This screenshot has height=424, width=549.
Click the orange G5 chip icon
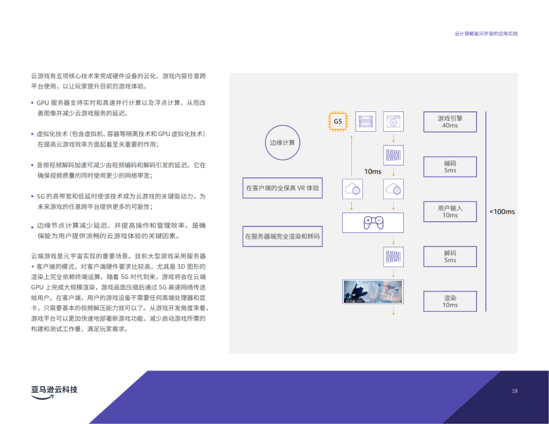click(338, 122)
